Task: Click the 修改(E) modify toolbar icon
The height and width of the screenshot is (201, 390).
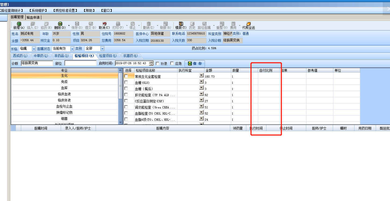Action: [x=46, y=24]
